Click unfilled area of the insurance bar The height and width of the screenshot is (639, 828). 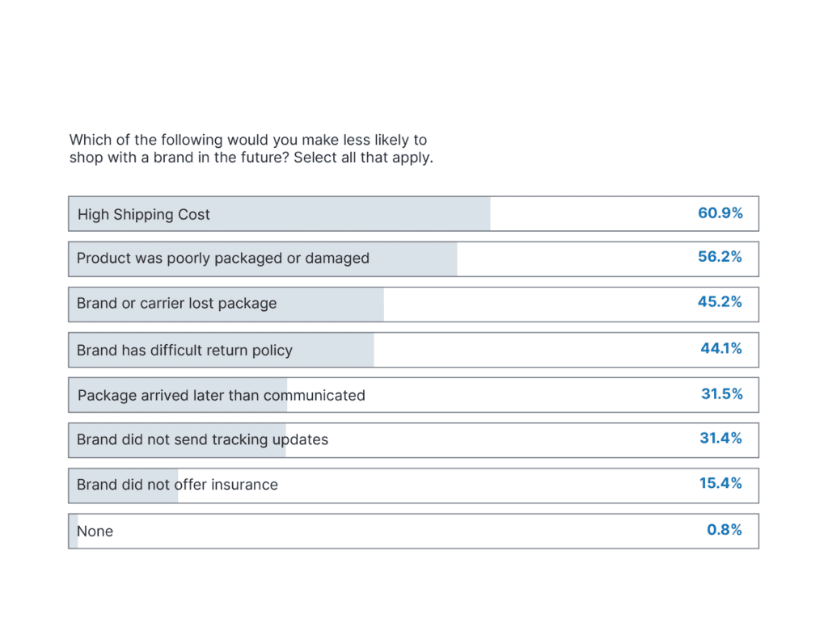click(x=485, y=486)
